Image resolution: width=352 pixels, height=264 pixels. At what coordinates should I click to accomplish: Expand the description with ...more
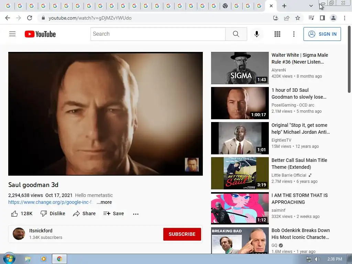pyautogui.click(x=104, y=202)
